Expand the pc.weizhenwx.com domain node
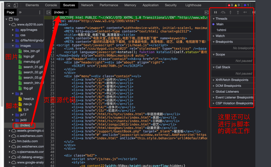The width and height of the screenshot is (271, 167). (x=10, y=147)
